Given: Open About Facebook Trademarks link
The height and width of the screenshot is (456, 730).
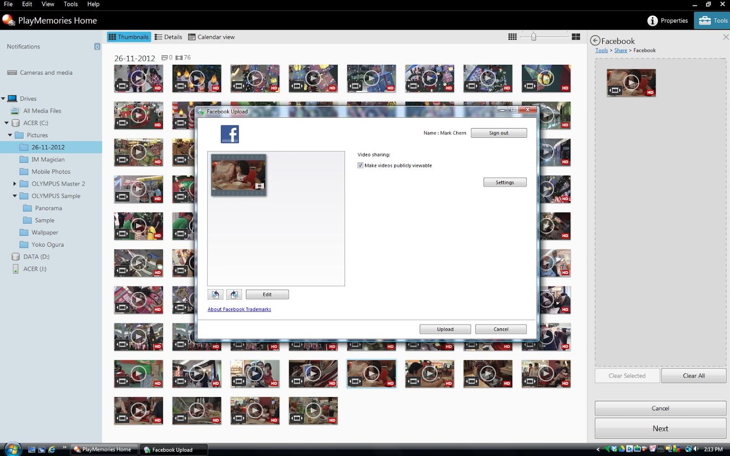Looking at the screenshot, I should [x=239, y=309].
